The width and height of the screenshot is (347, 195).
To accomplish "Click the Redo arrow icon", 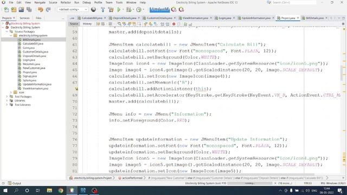I will pyautogui.click(x=48, y=10).
